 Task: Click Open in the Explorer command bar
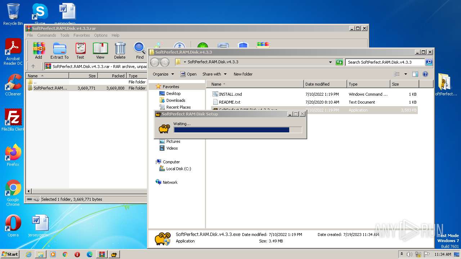[x=188, y=74]
